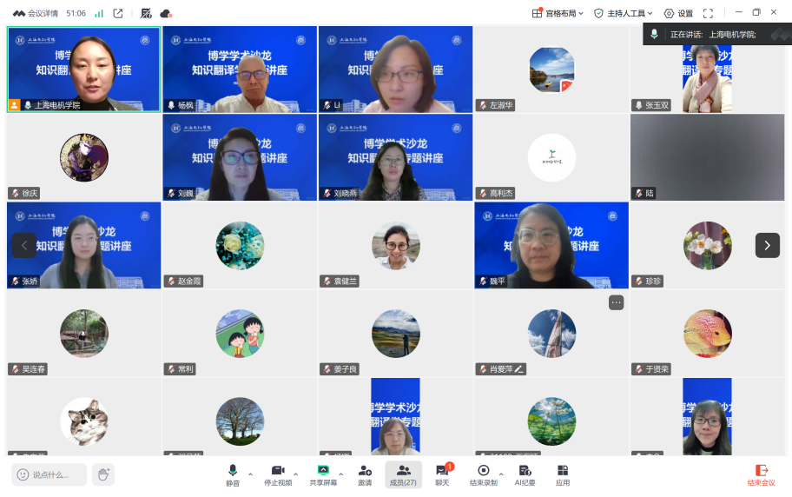
Task: Click the full-screen icon in top bar
Action: pyautogui.click(x=708, y=13)
